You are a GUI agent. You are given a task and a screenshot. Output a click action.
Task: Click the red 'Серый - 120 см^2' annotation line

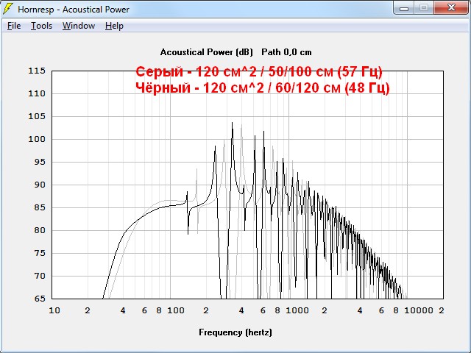[258, 72]
